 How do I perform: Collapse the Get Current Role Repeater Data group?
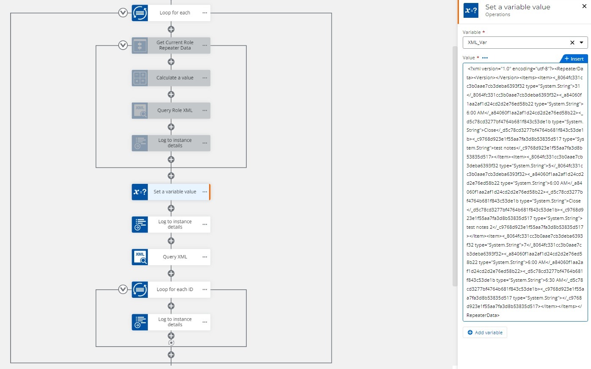(x=123, y=45)
